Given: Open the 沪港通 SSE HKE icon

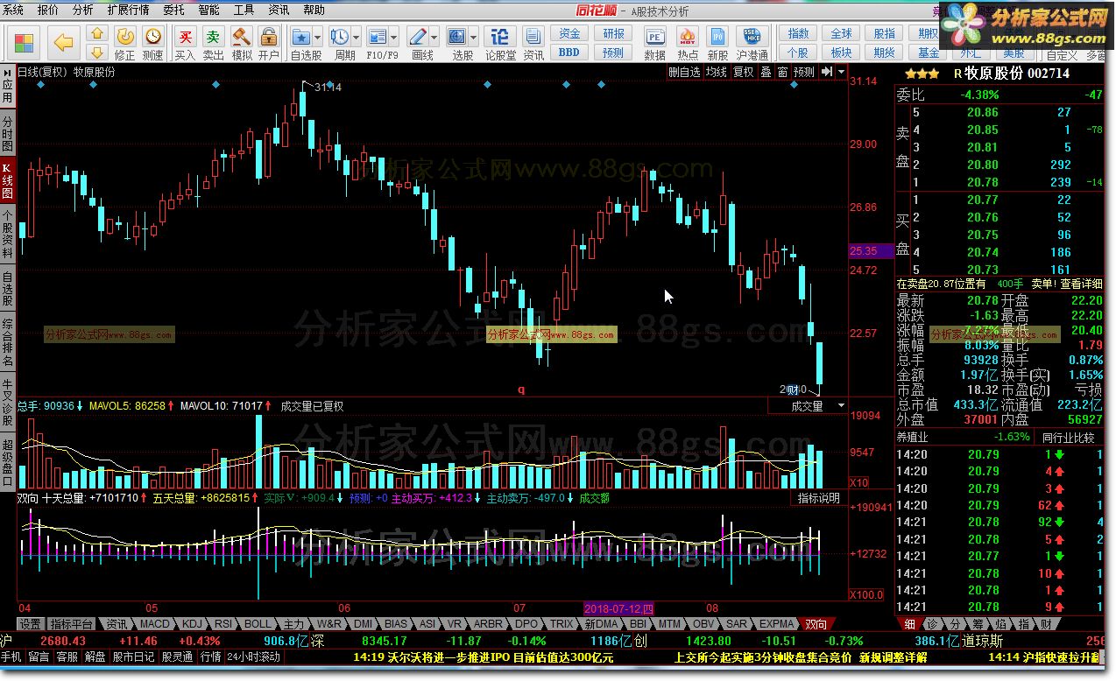Looking at the screenshot, I should pyautogui.click(x=752, y=42).
